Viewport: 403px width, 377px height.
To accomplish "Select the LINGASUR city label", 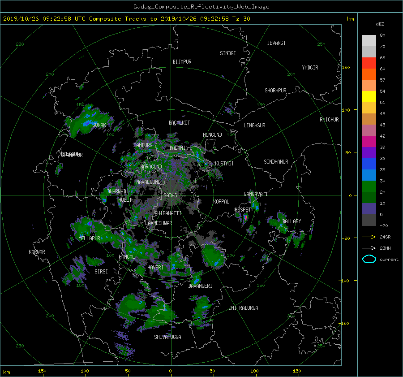I will (x=254, y=126).
